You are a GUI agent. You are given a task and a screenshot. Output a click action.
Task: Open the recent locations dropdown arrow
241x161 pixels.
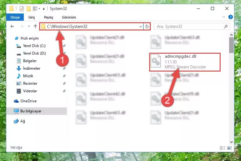(x=29, y=26)
